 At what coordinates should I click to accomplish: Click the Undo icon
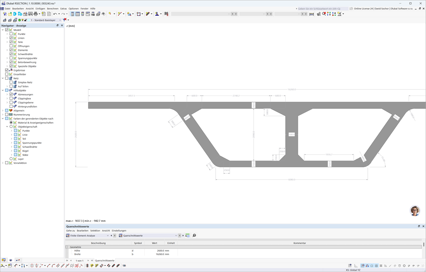(x=55, y=14)
